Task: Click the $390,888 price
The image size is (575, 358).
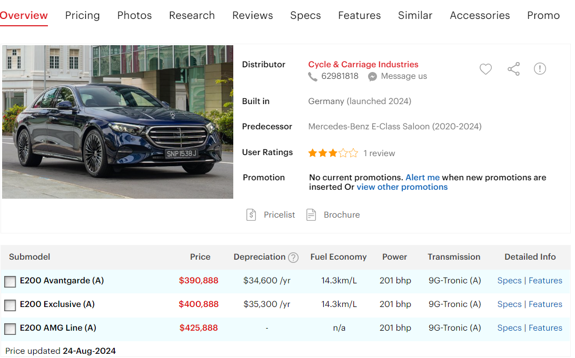Action: point(199,281)
